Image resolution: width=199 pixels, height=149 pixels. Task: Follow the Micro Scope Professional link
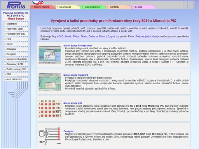tap(78, 45)
